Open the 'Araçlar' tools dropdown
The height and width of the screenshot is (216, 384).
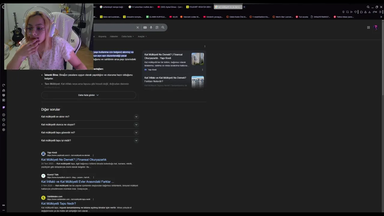click(x=142, y=37)
